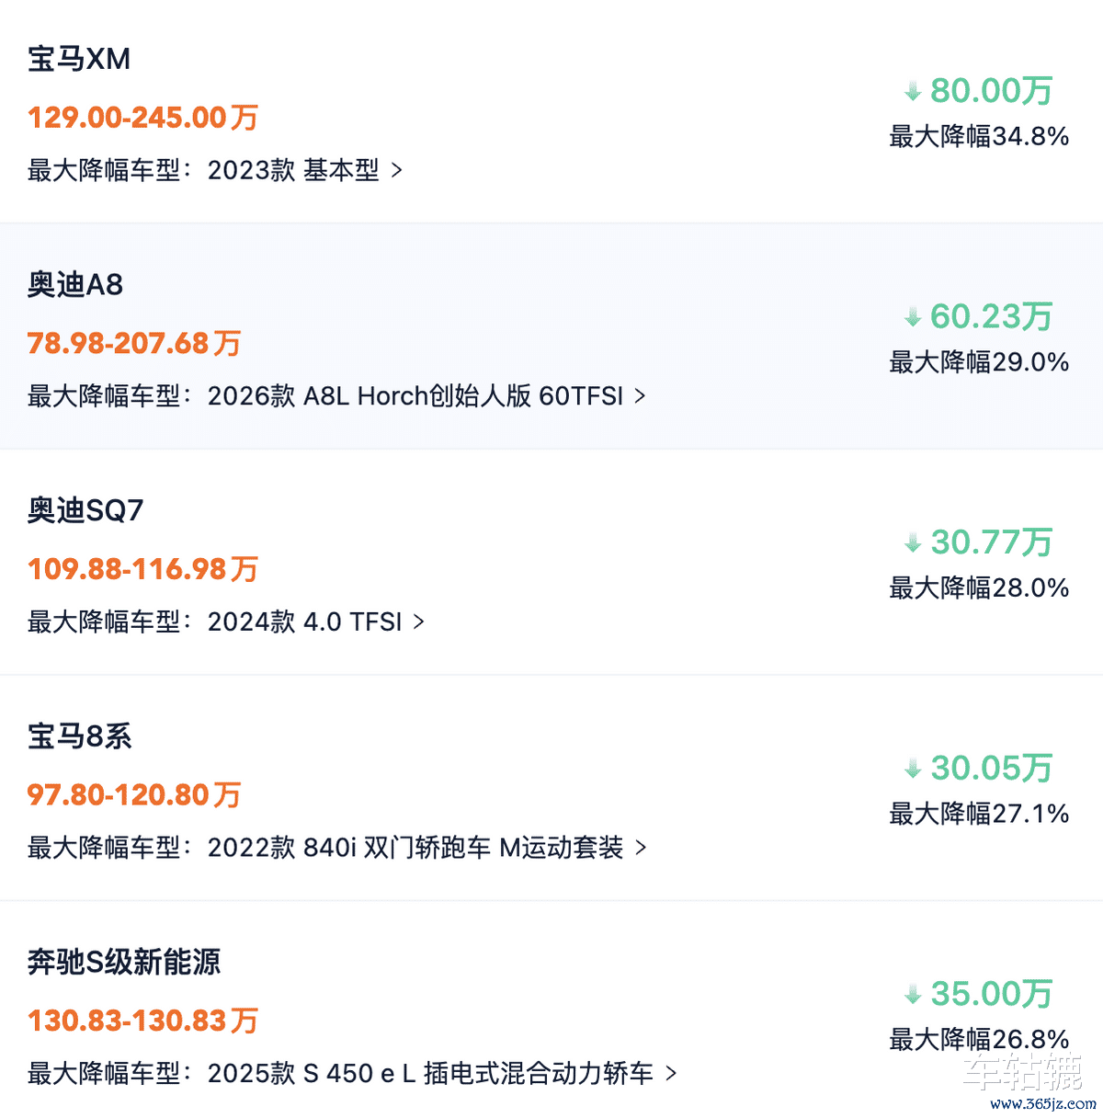Open the 宝马XM model title
The image size is (1103, 1118).
tap(79, 59)
